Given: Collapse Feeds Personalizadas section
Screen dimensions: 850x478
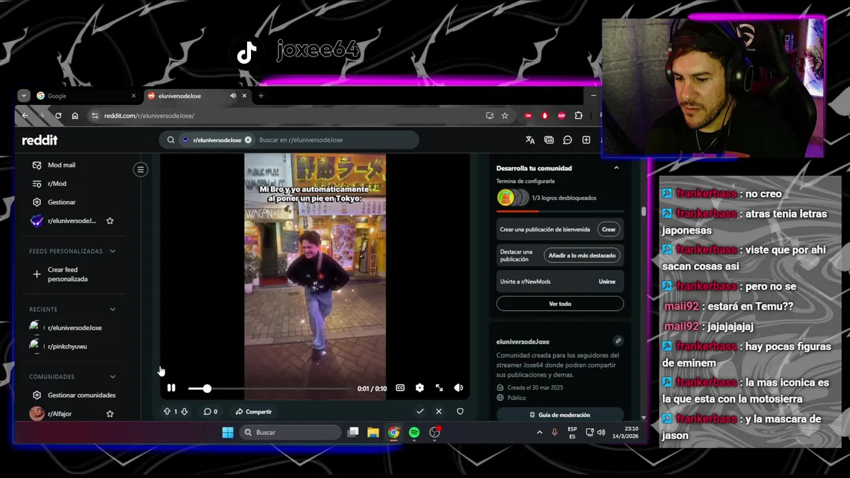Looking at the screenshot, I should click(112, 251).
